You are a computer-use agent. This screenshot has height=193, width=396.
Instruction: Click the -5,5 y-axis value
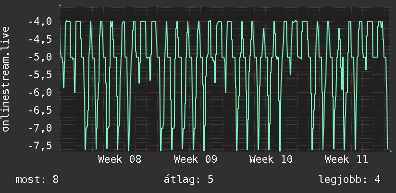tap(40, 75)
